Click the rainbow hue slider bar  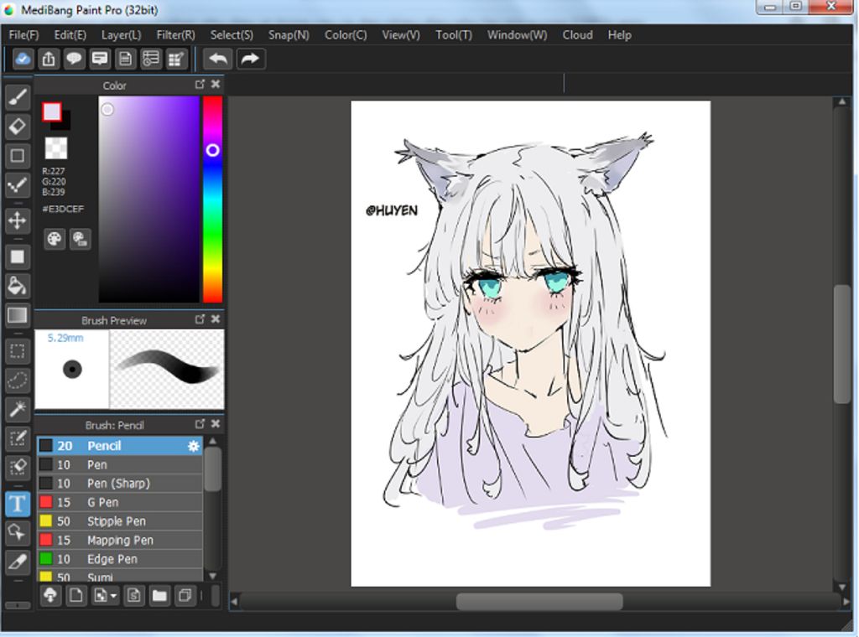coord(212,199)
